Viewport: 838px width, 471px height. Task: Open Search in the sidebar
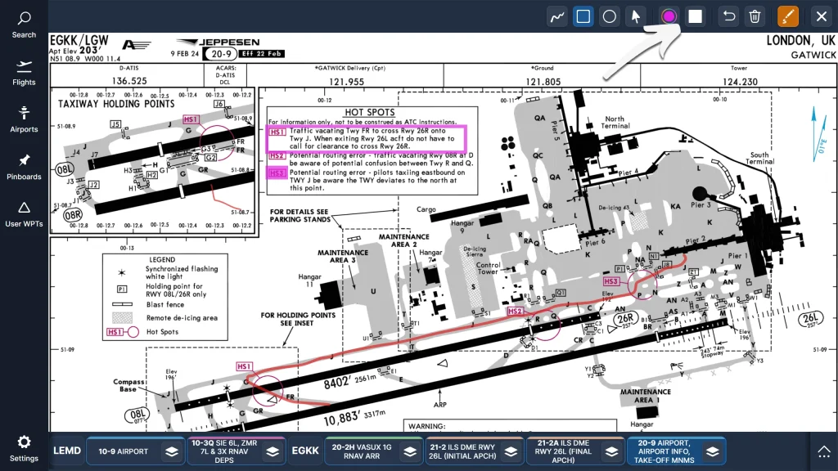click(x=24, y=25)
